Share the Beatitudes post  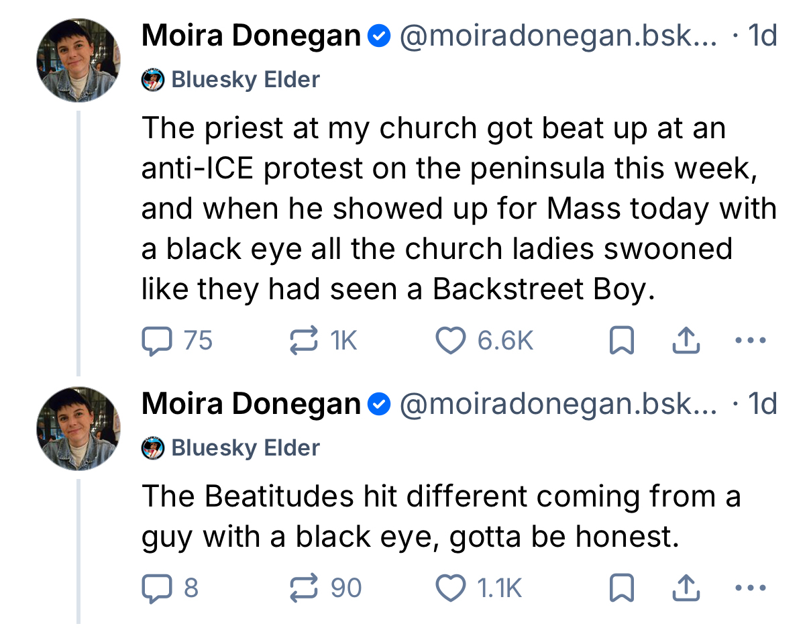685,588
